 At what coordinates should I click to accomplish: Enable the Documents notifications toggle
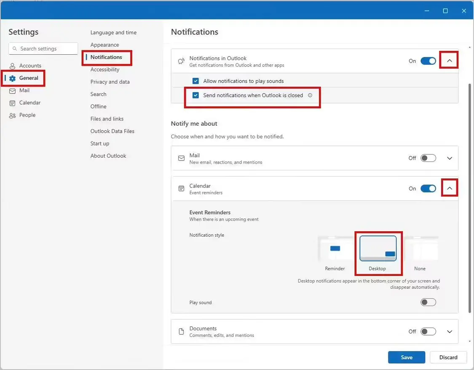click(x=428, y=331)
